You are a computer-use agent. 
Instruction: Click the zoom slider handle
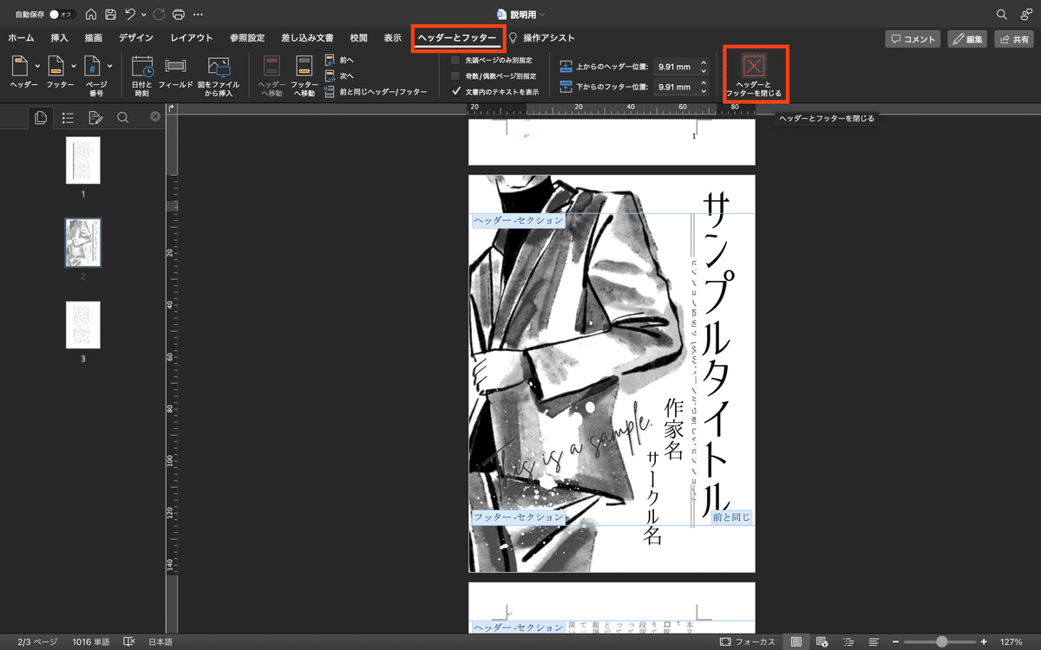[x=942, y=641]
